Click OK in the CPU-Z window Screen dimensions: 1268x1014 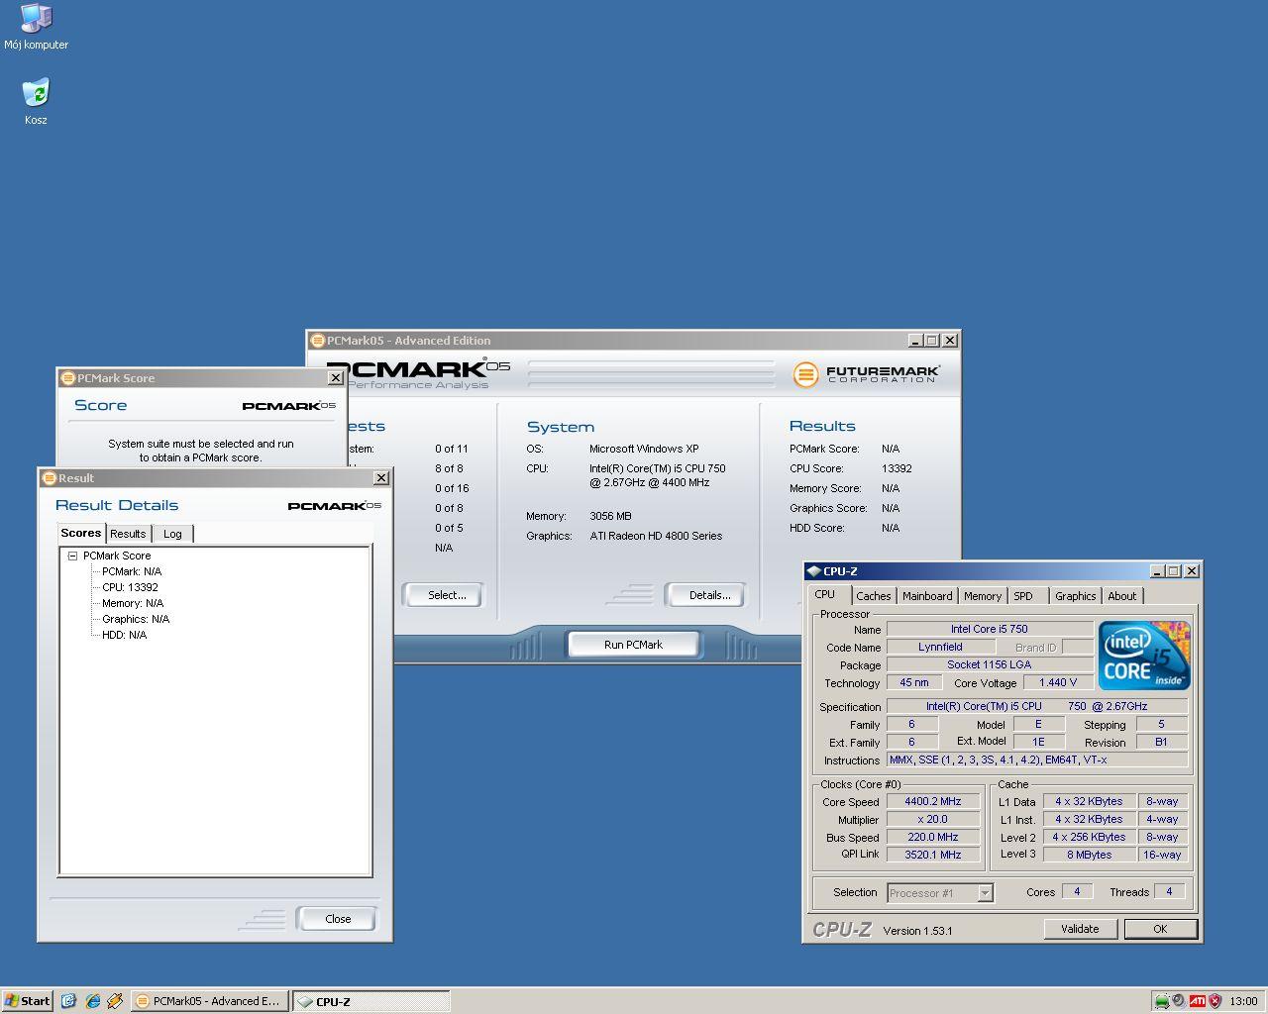[1160, 929]
